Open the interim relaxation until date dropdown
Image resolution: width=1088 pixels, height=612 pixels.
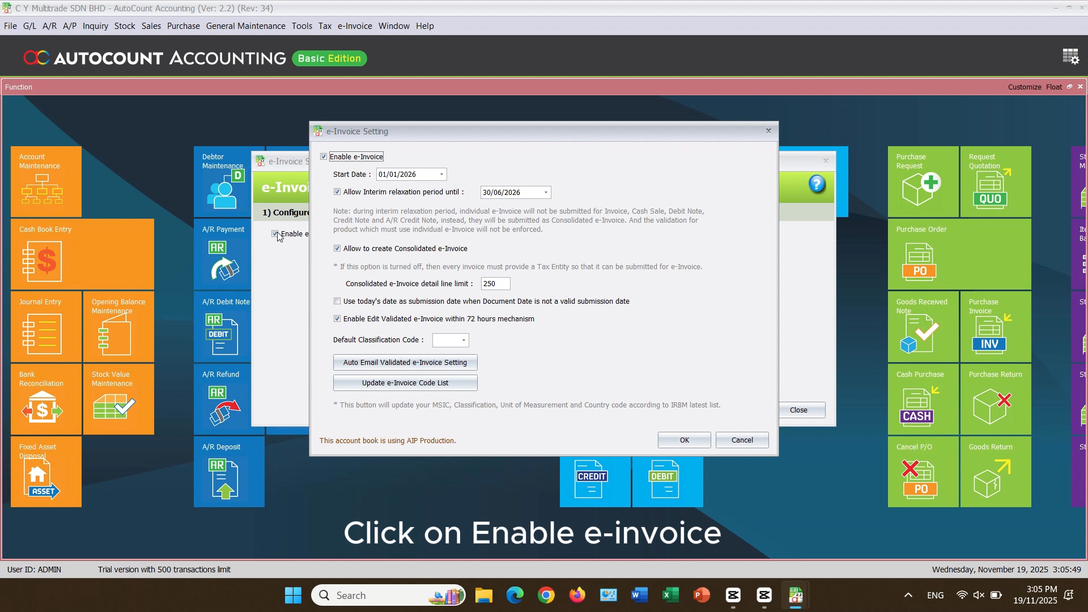(x=546, y=193)
